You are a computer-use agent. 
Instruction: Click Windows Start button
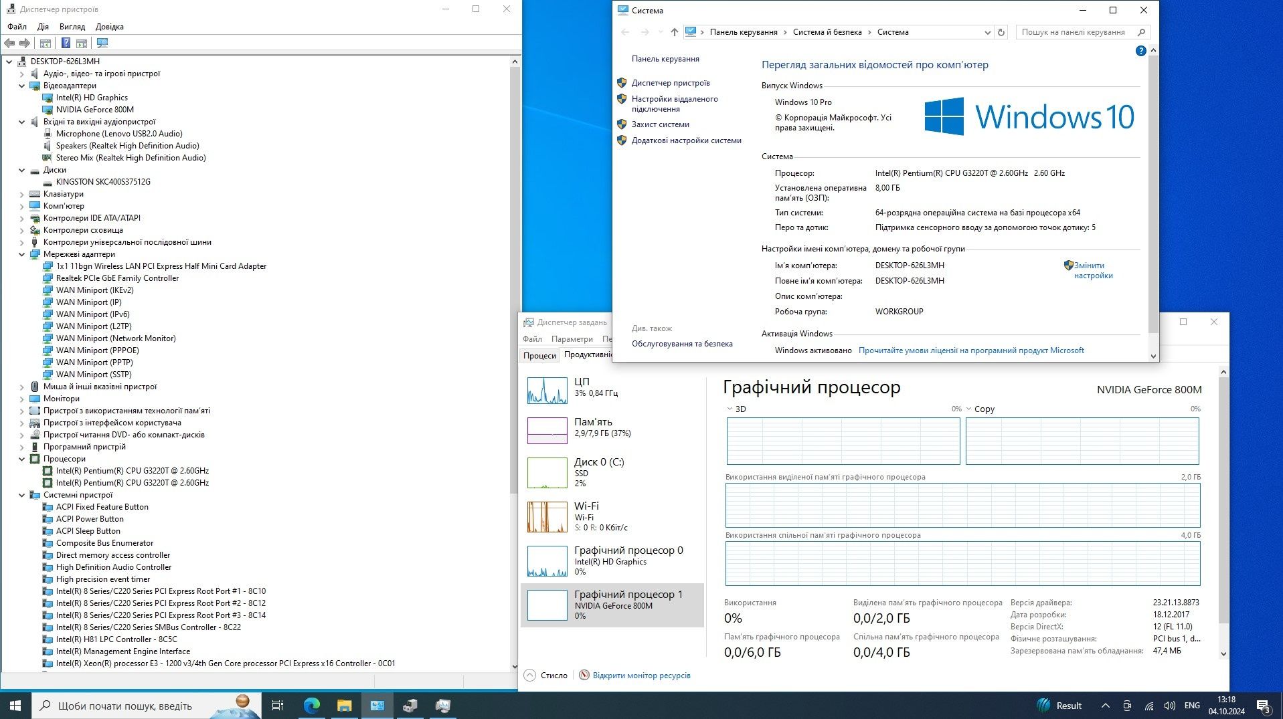(15, 706)
